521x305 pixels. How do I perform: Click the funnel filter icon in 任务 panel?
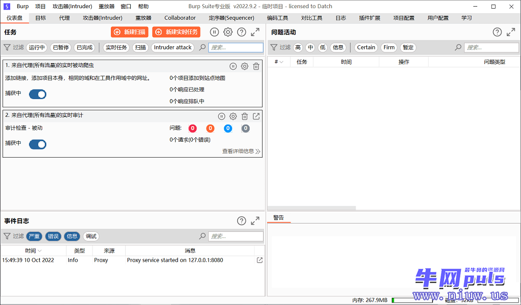(7, 47)
